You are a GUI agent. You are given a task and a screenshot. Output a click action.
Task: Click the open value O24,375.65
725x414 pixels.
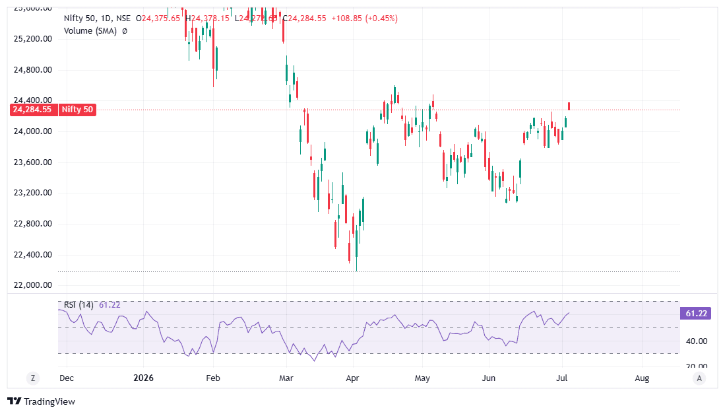pyautogui.click(x=158, y=18)
